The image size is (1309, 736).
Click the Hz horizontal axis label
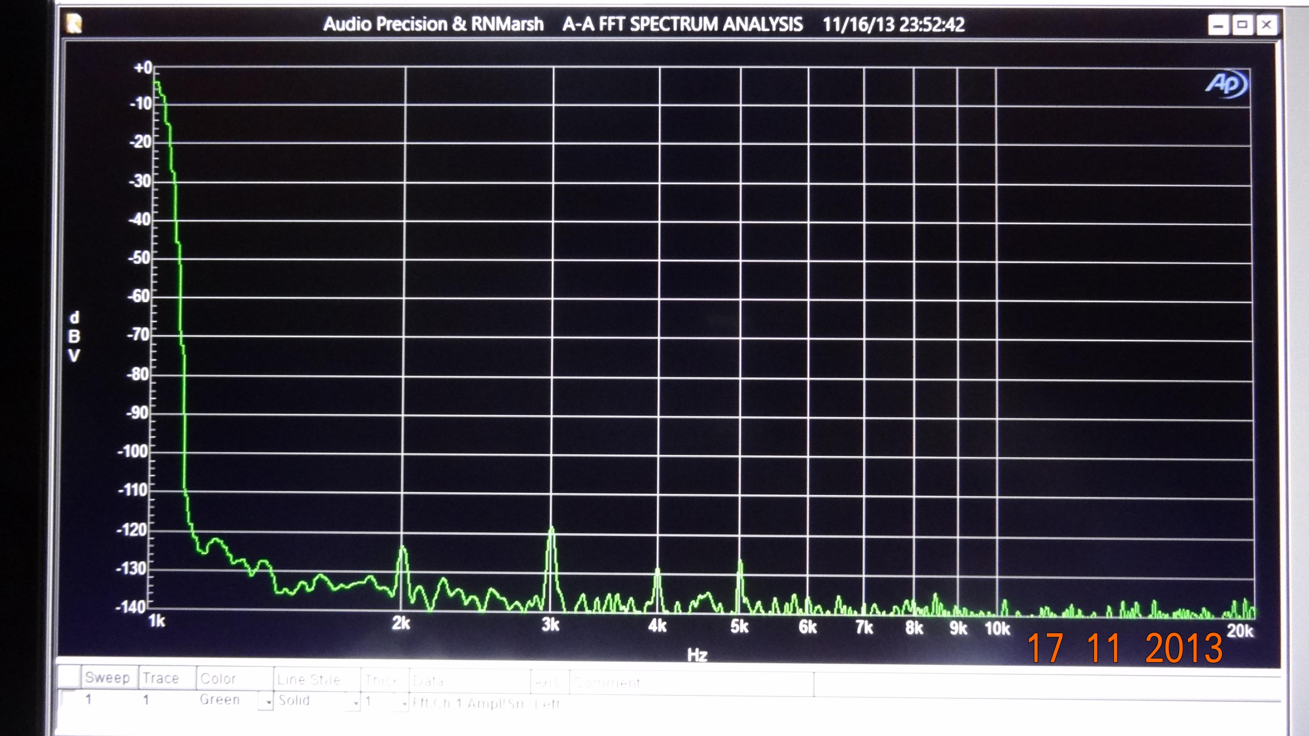[x=697, y=655]
